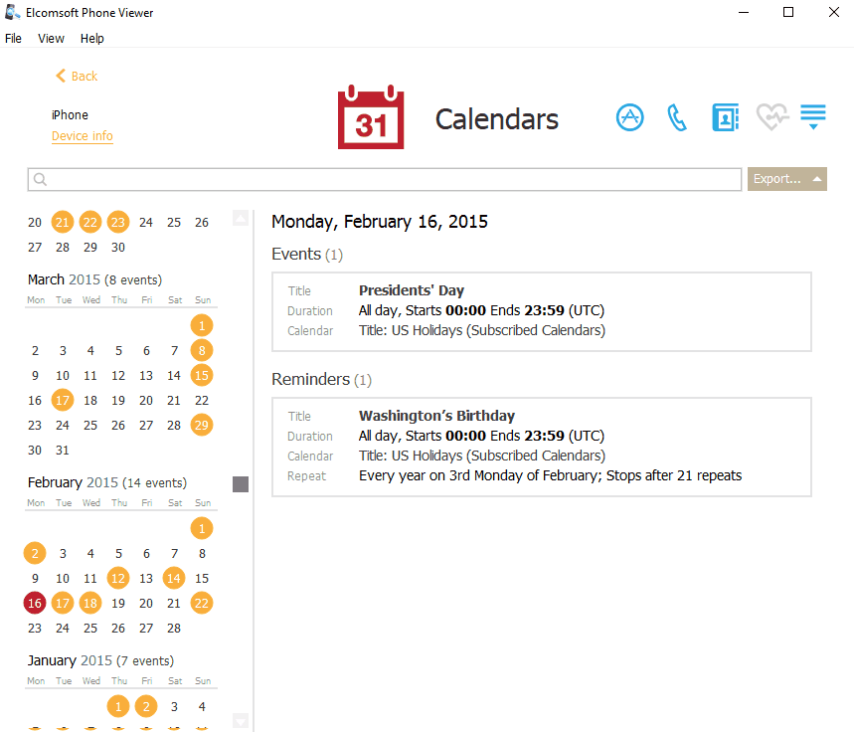The image size is (854, 732).
Task: Click the calendar scrollbar thumb
Action: click(240, 484)
